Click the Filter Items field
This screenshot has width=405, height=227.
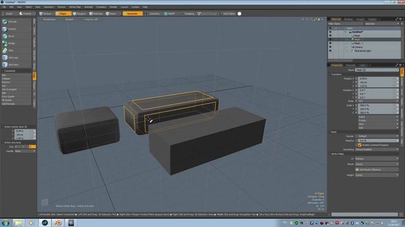click(346, 24)
